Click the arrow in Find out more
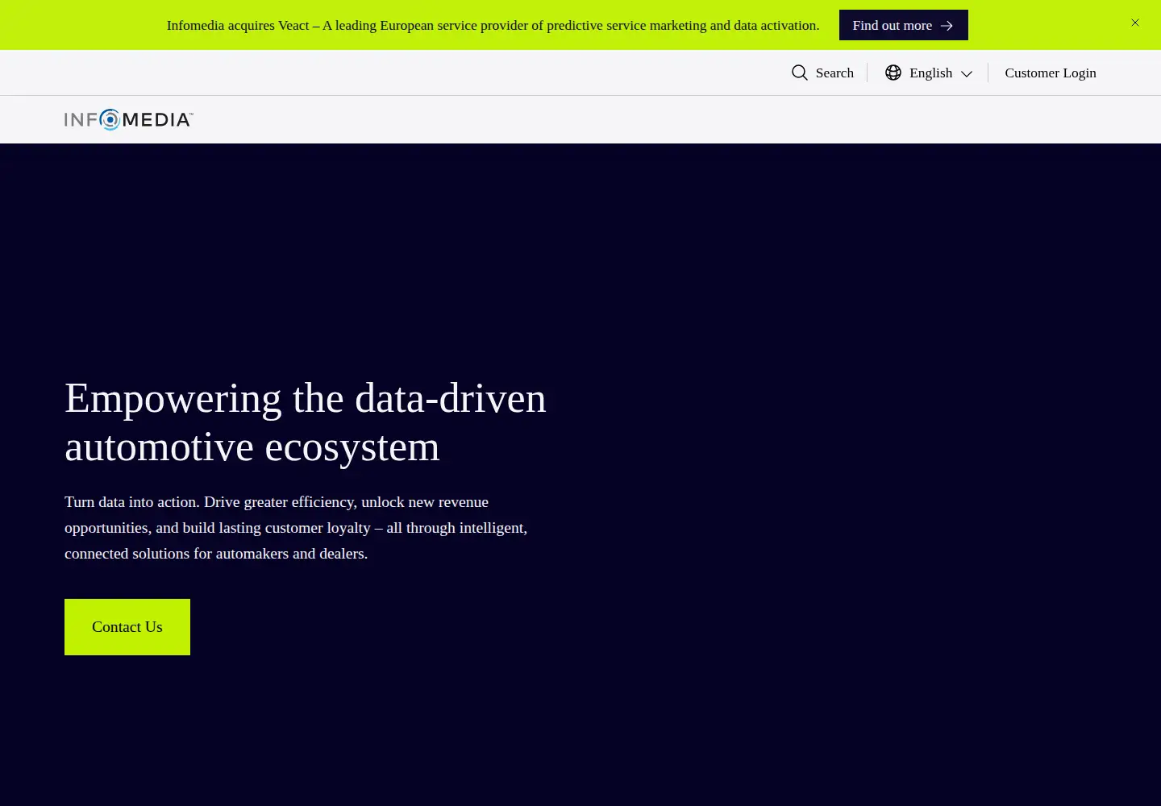The image size is (1161, 806). [947, 26]
